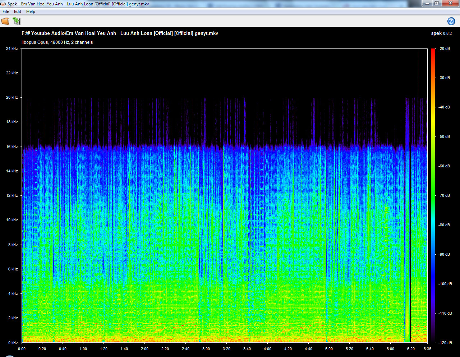Click the 3:40 time label
Image resolution: width=460 pixels, height=357 pixels.
pyautogui.click(x=247, y=349)
